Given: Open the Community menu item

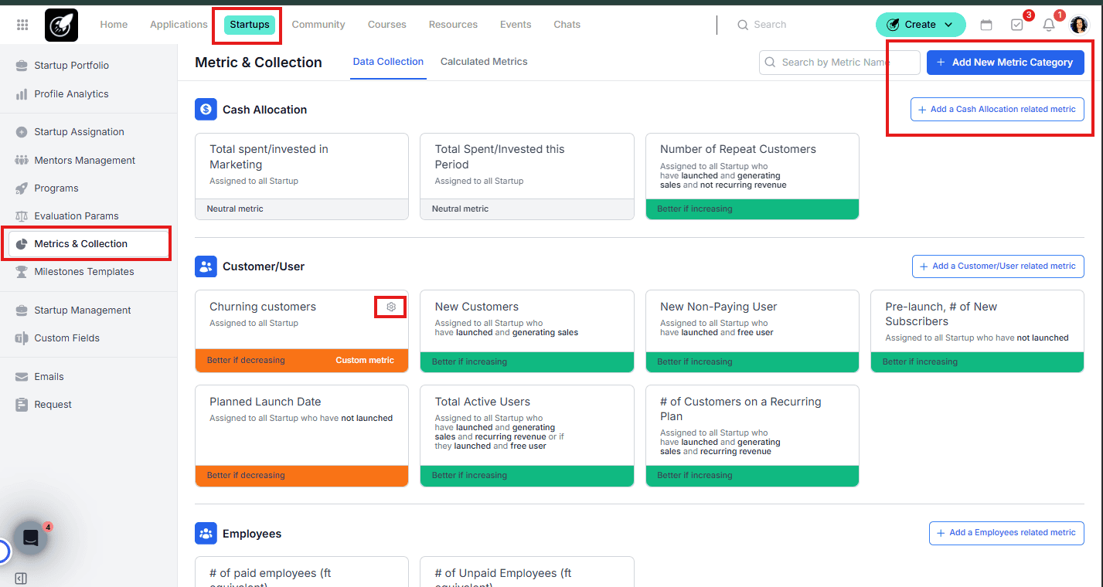Looking at the screenshot, I should pyautogui.click(x=318, y=25).
